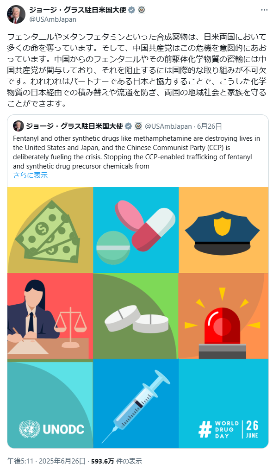273x470 pixels.
Task: Expand quoted tweet with さらに表示
Action: (x=30, y=175)
